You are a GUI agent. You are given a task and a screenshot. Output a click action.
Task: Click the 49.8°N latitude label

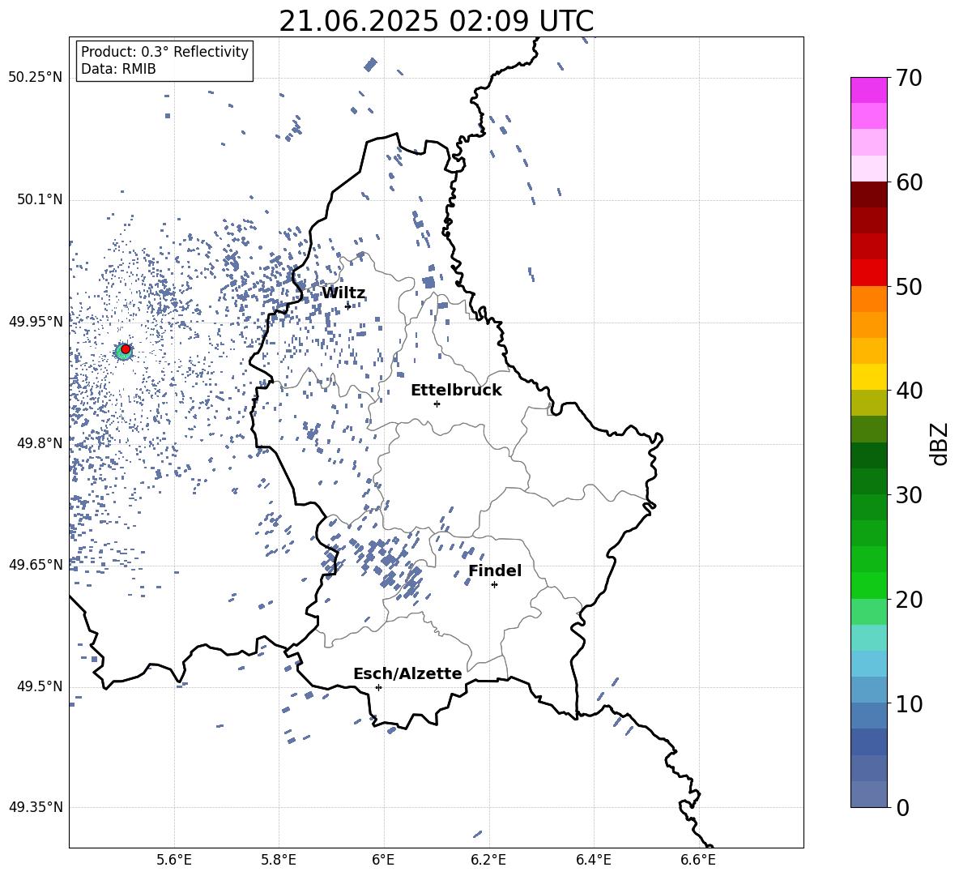39,443
